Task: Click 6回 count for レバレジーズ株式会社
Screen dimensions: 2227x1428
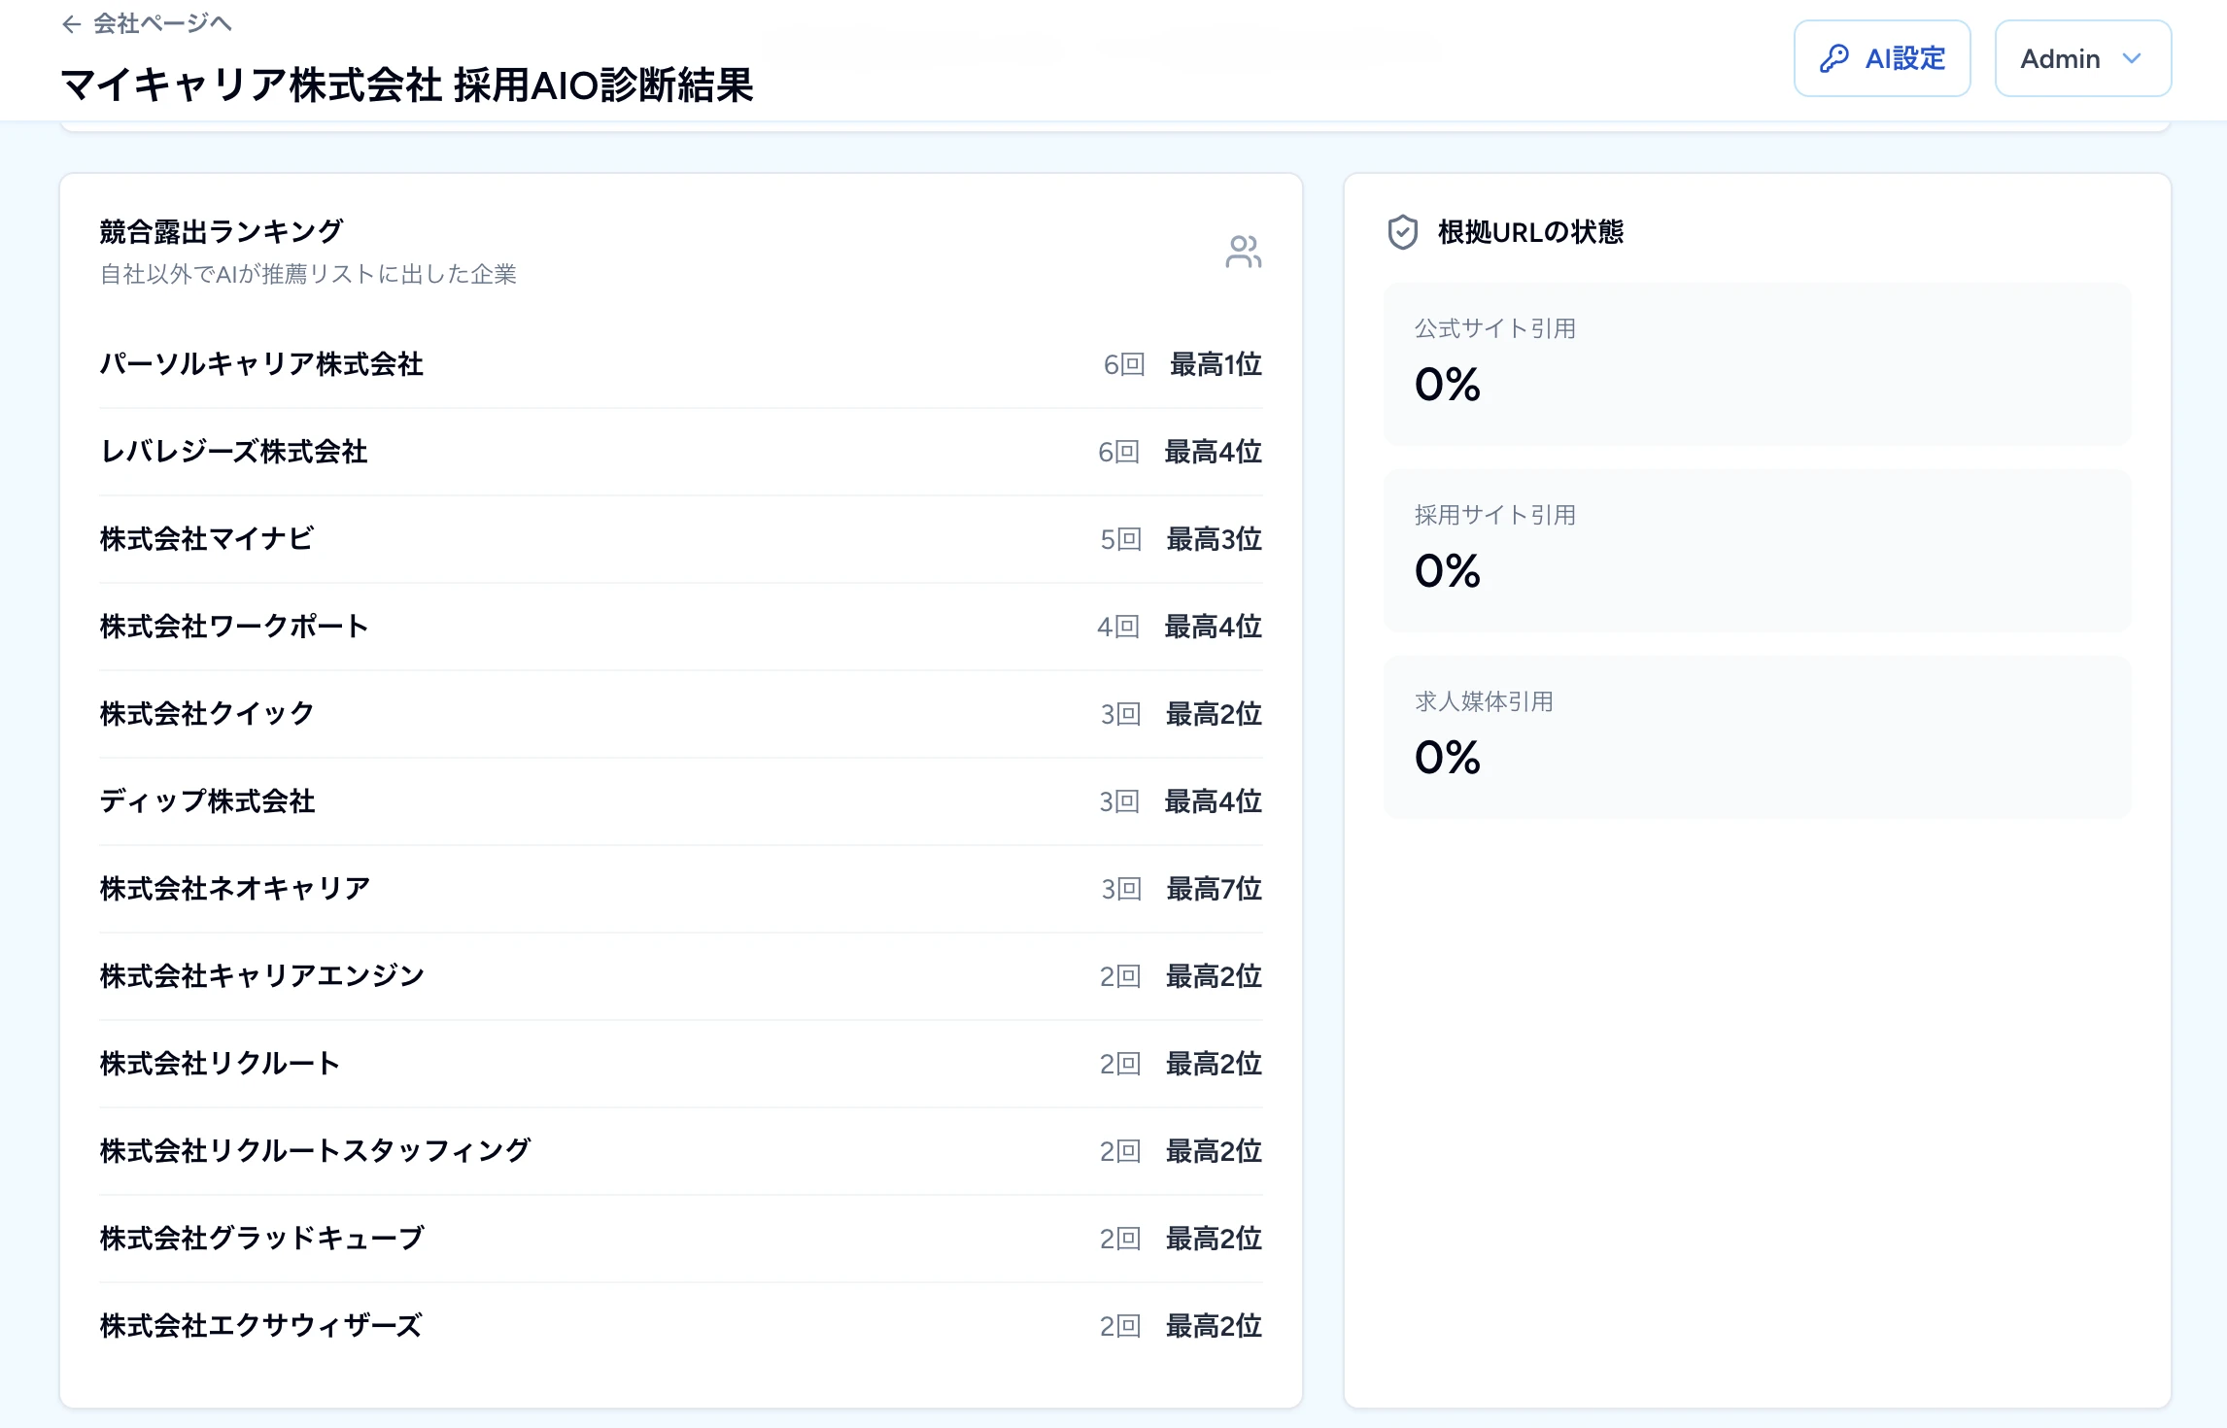Action: click(1118, 452)
